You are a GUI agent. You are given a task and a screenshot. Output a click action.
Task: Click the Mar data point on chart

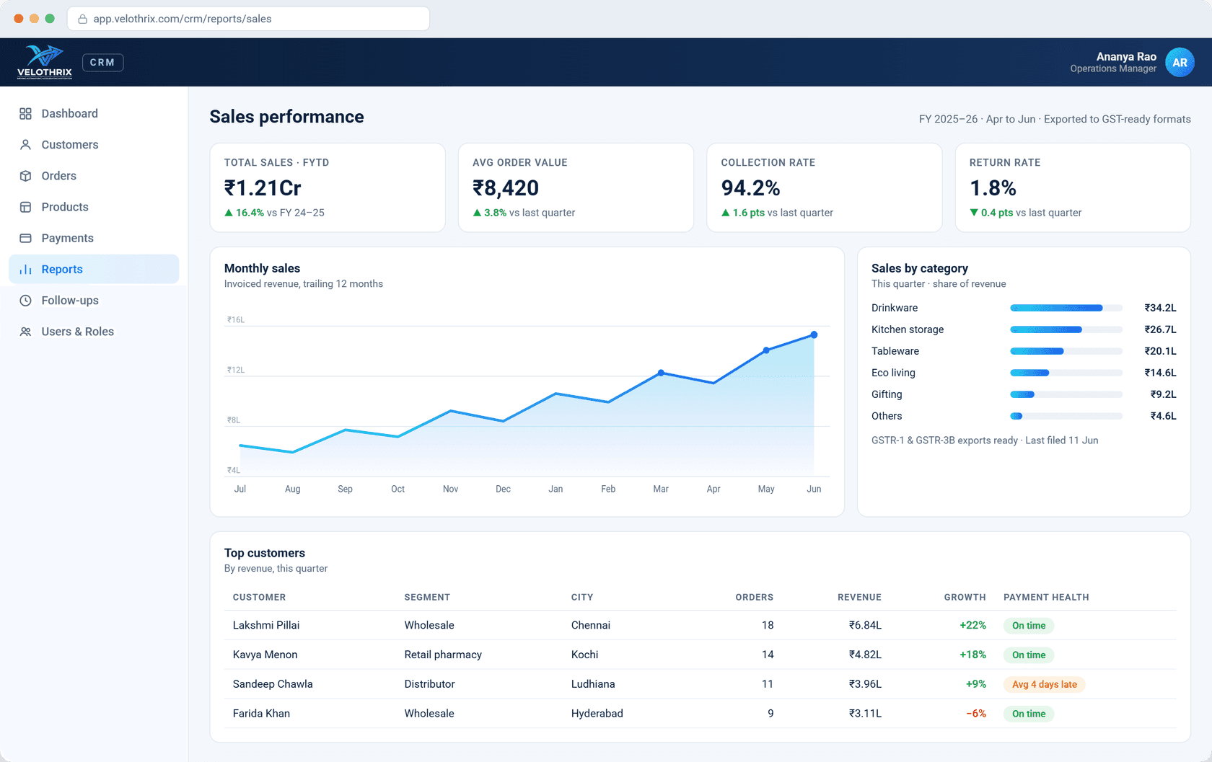[661, 373]
